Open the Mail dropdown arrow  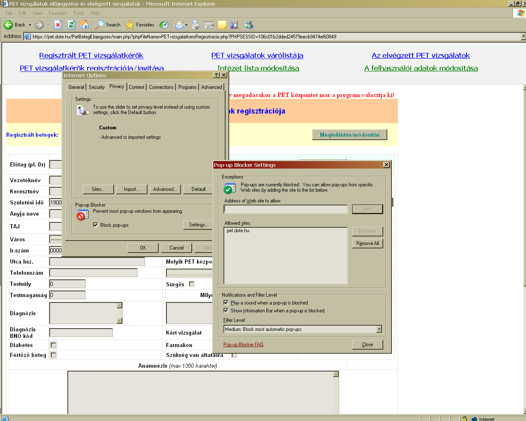pos(186,25)
